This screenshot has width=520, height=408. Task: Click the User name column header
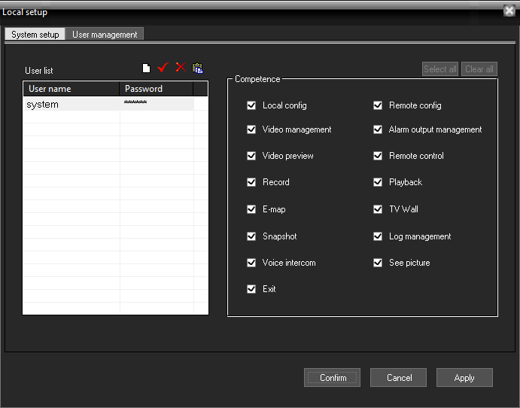pos(71,89)
